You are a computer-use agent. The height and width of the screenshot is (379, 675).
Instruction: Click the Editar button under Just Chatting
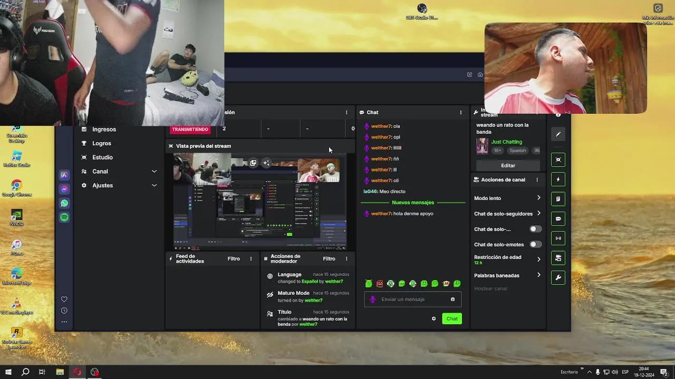pyautogui.click(x=507, y=165)
